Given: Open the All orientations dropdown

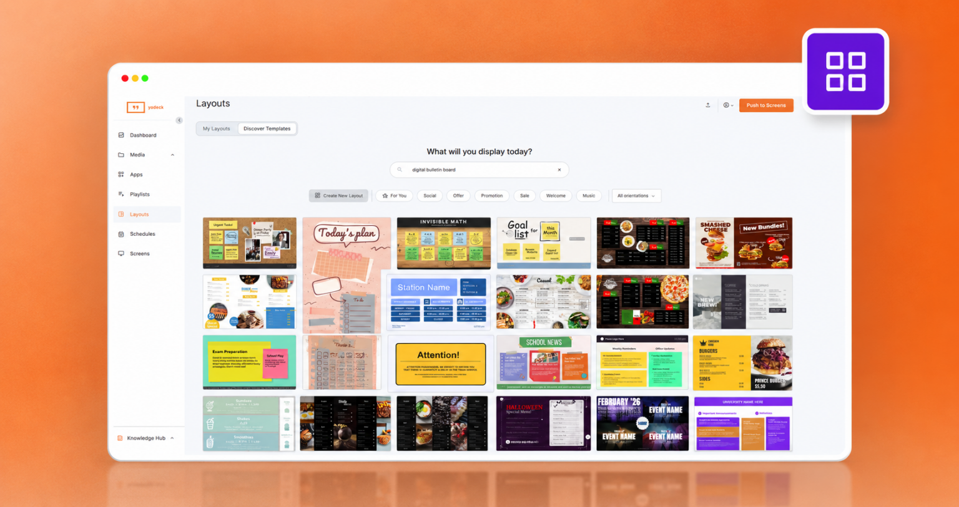Looking at the screenshot, I should (636, 196).
